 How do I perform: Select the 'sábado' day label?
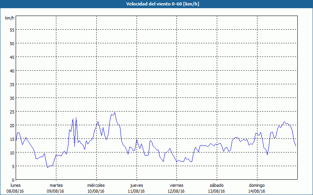(x=216, y=185)
